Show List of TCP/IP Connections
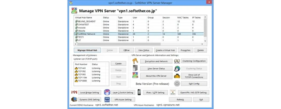The image size is (281, 109). (194, 76)
